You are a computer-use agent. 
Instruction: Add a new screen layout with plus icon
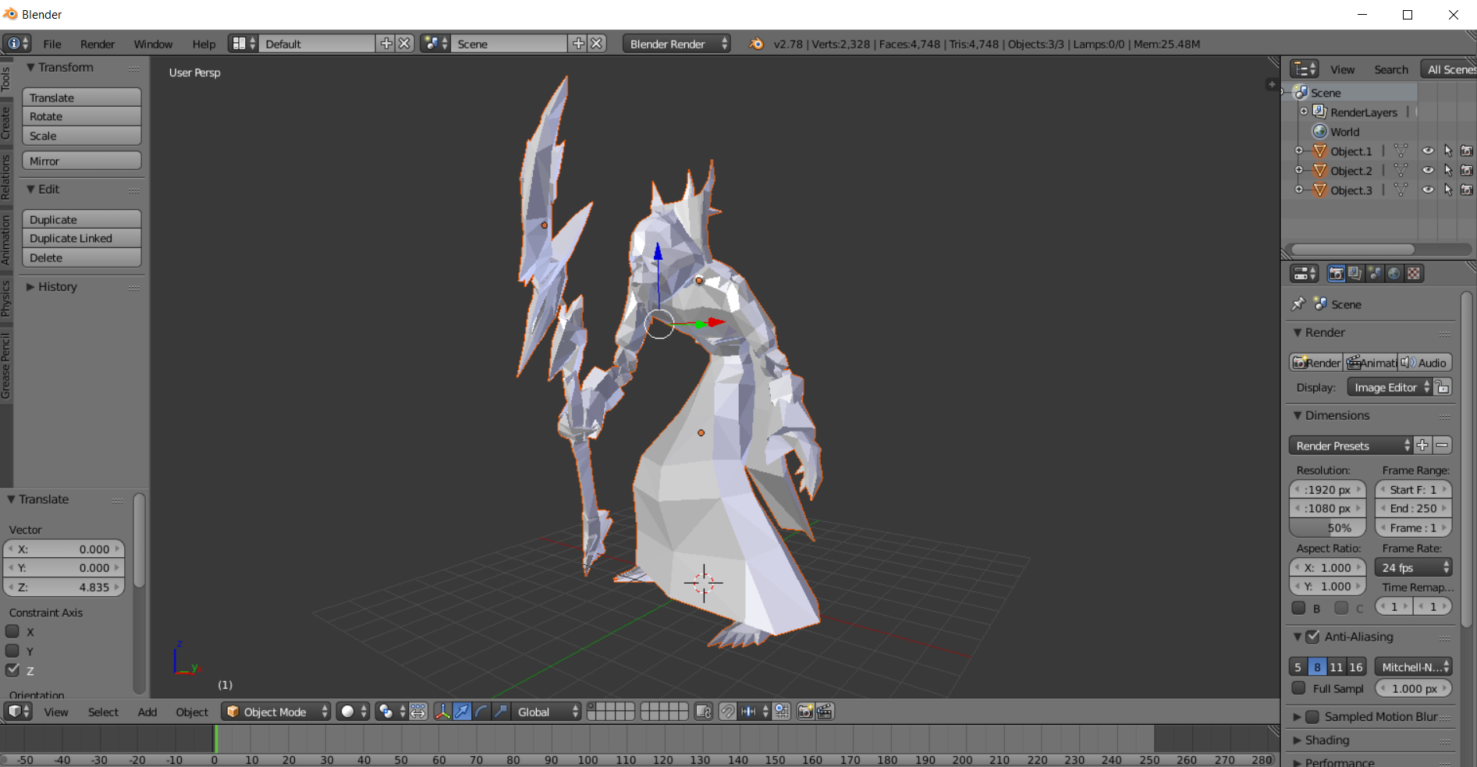(386, 44)
